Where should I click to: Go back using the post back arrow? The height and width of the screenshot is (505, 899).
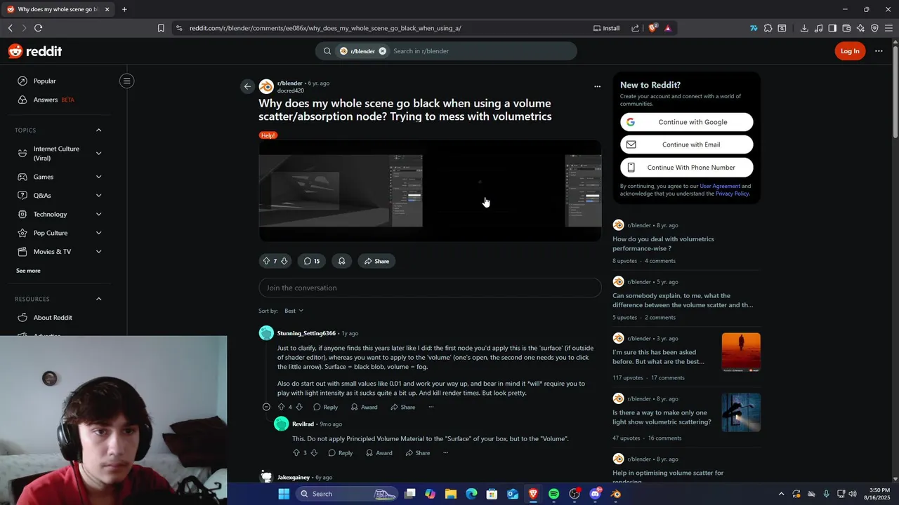click(x=247, y=86)
